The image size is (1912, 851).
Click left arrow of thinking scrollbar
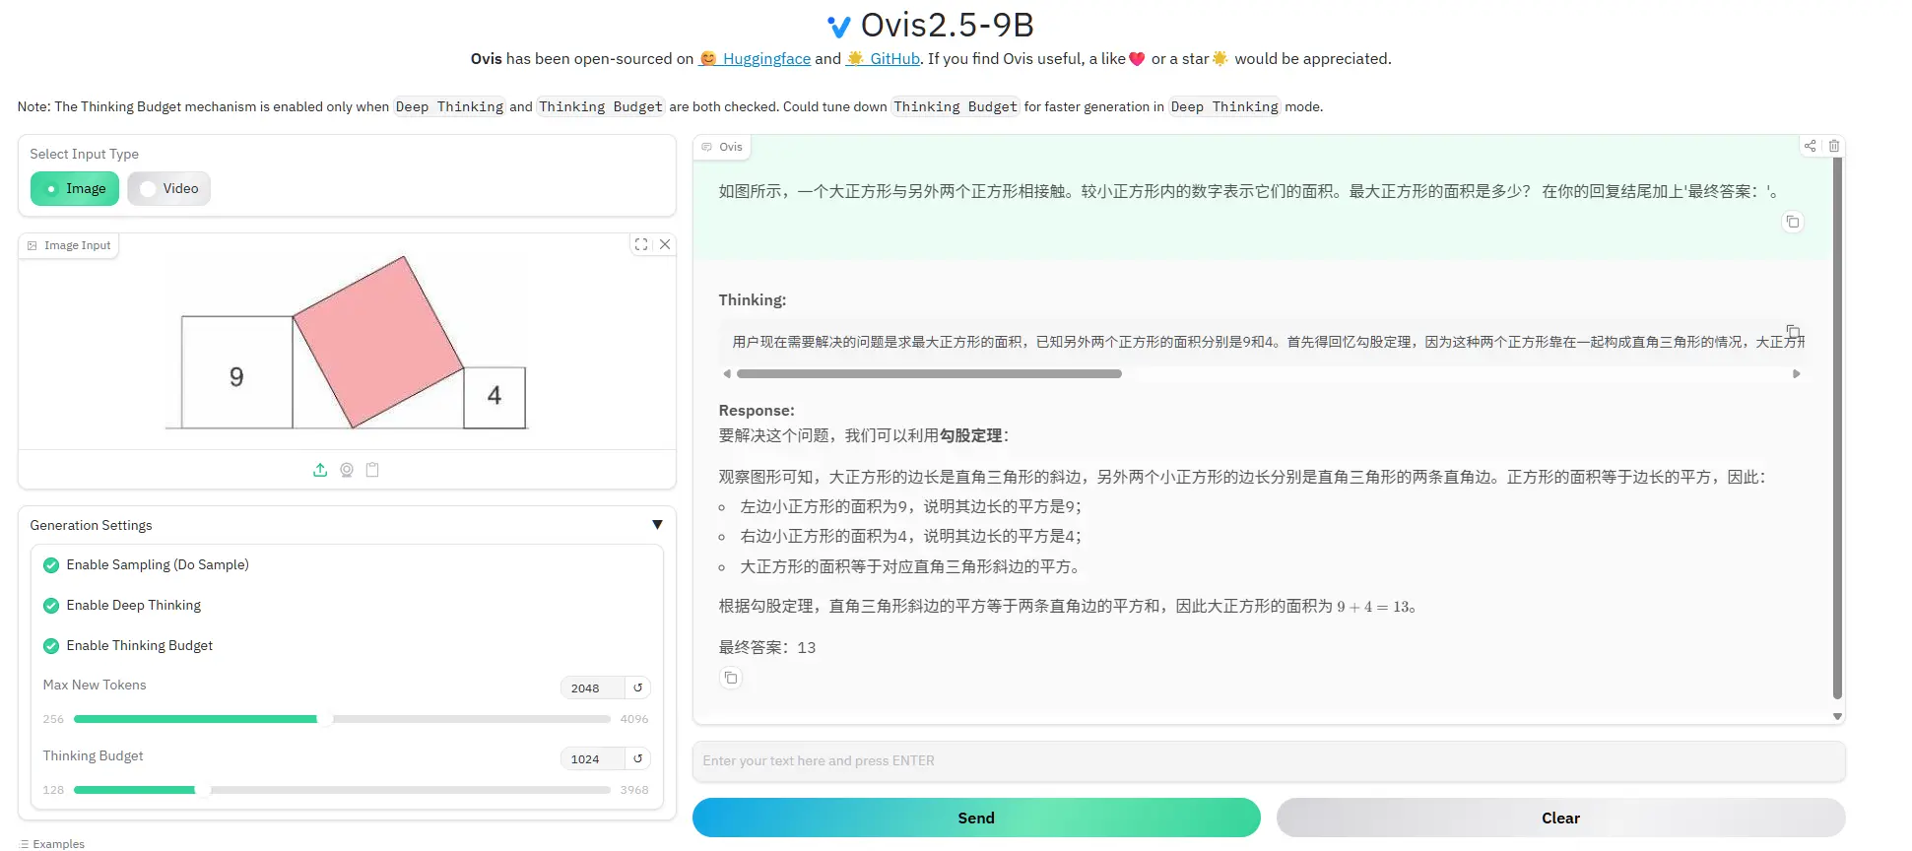coord(727,374)
